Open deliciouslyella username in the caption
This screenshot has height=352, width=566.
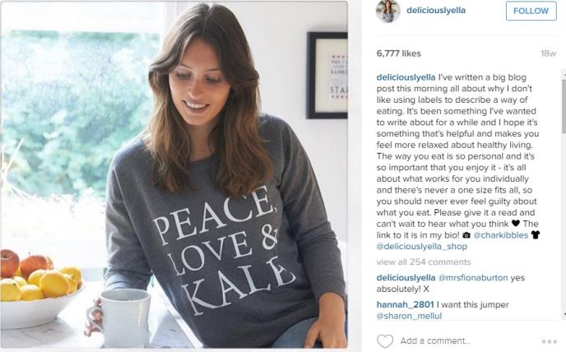coord(406,77)
